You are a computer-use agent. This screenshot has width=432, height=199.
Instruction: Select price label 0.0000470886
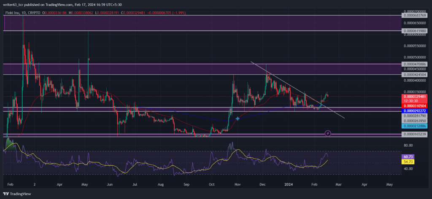(x=414, y=64)
